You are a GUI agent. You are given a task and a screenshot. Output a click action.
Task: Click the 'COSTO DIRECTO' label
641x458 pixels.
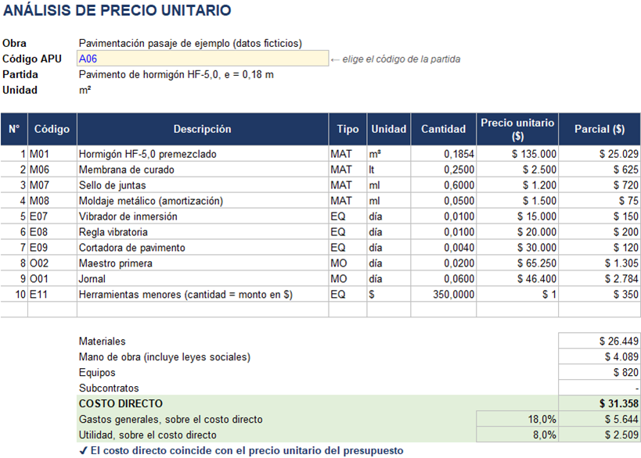tap(121, 403)
